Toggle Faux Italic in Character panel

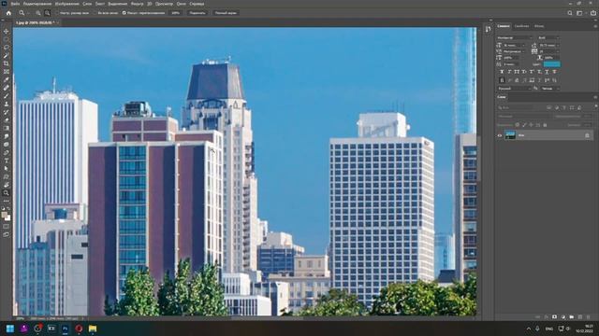(509, 72)
